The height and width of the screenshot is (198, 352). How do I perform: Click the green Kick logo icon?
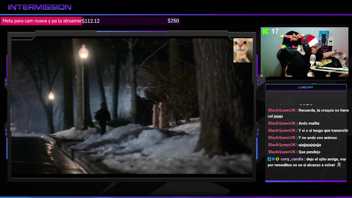point(266,32)
